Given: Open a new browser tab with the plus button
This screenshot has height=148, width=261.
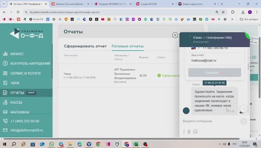Looking at the screenshot, I should pos(222,4).
